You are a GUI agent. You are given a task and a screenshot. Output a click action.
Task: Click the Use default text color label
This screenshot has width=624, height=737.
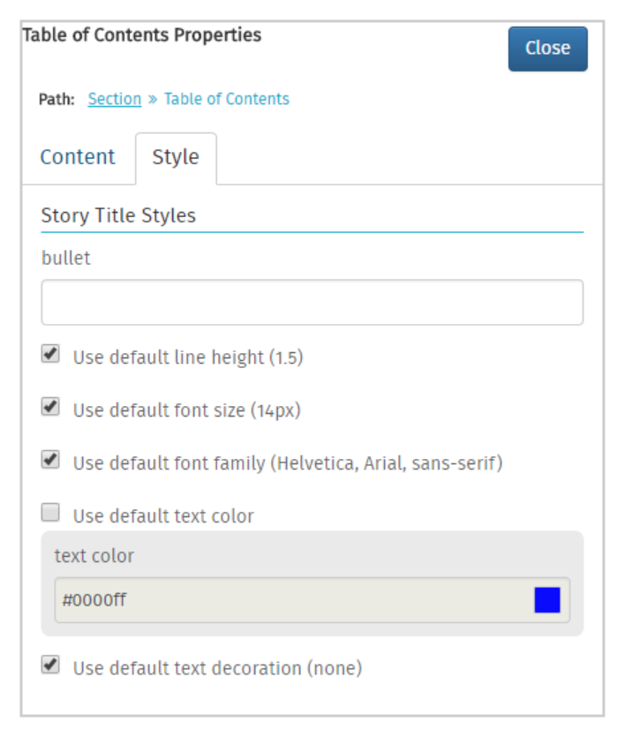(x=163, y=516)
